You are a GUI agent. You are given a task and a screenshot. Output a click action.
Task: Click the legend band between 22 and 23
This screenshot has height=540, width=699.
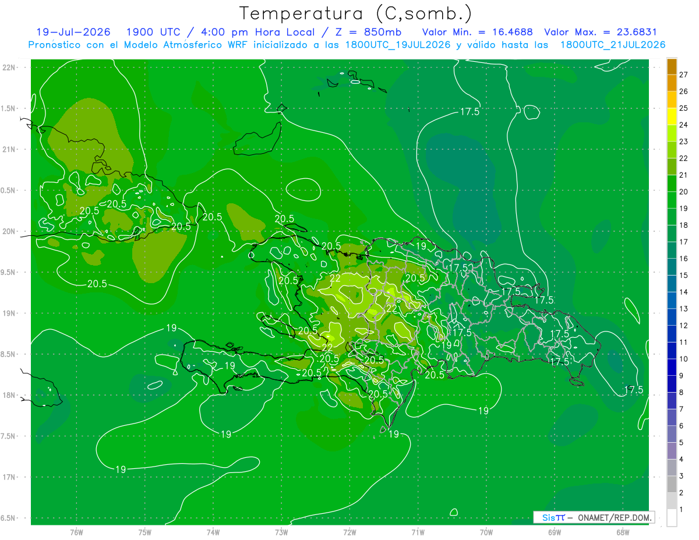(672, 150)
